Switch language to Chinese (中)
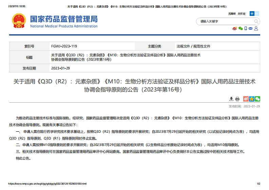This screenshot has height=190, width=269. point(252,14)
